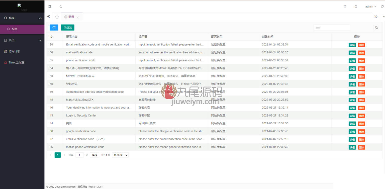Go to previous page arrow in pagination
The image size is (385, 189).
coord(51,155)
